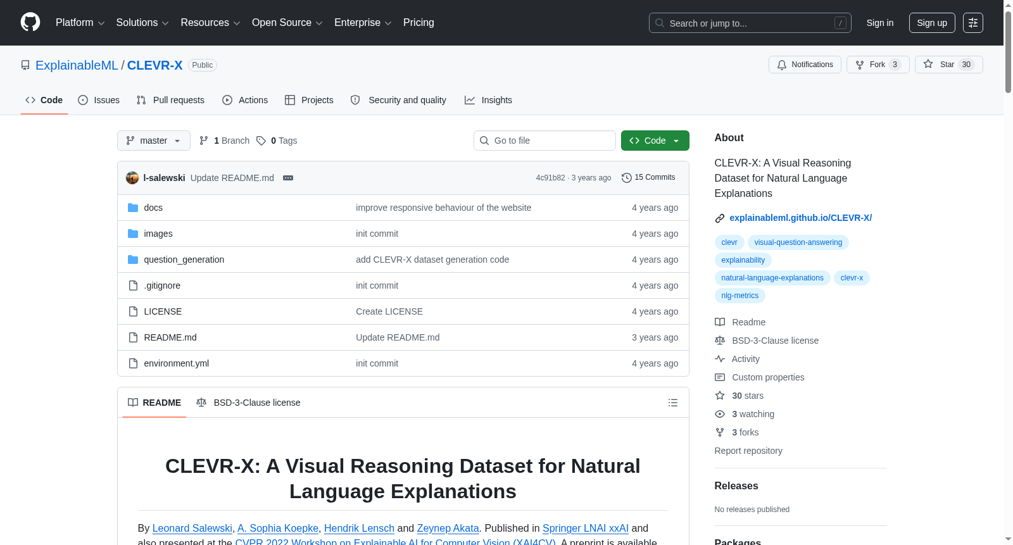The image size is (1013, 545).
Task: Expand the Solutions menu
Action: click(142, 23)
